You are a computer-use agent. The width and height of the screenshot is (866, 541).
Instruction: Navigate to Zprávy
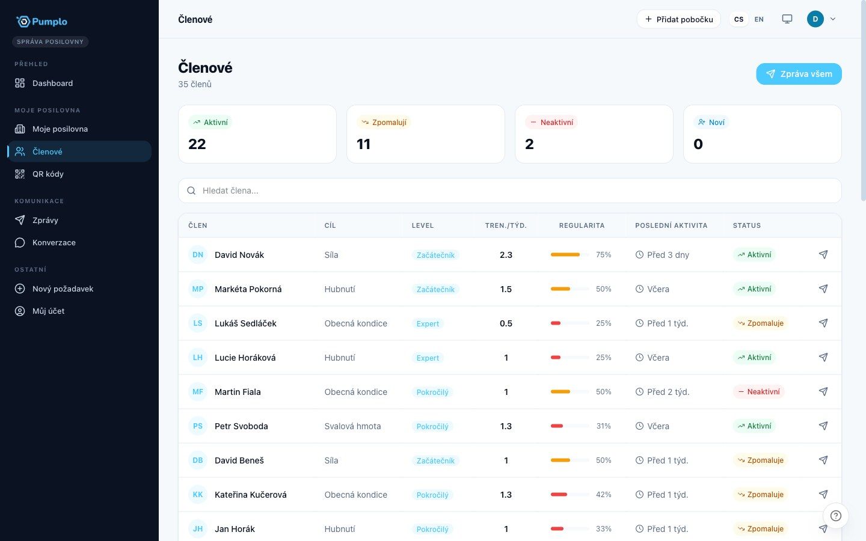79,220
